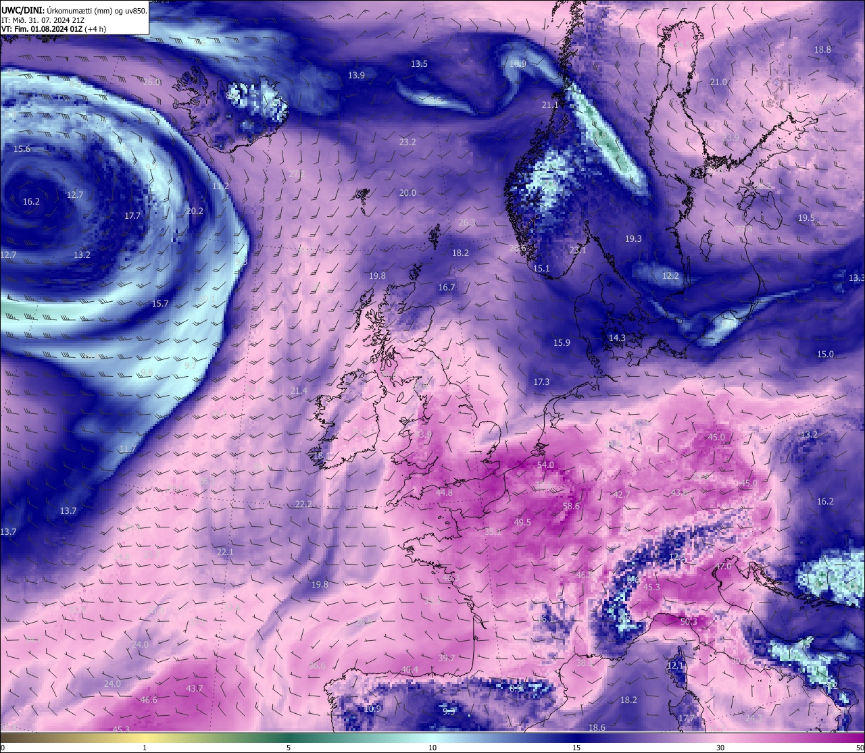This screenshot has width=865, height=753.
Task: Click the 23.1 value label
Action: click(x=578, y=251)
